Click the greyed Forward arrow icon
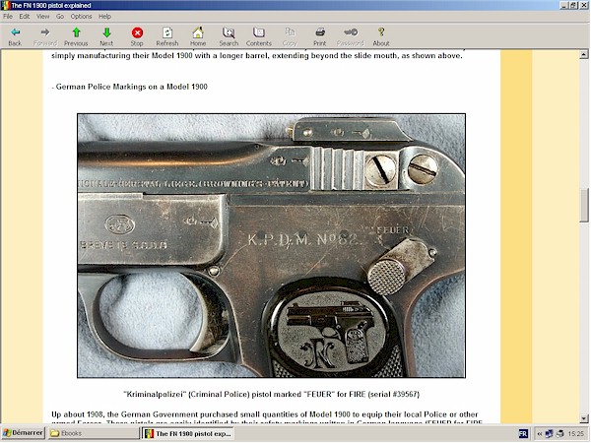Viewport: 591px width, 443px height. tap(45, 32)
